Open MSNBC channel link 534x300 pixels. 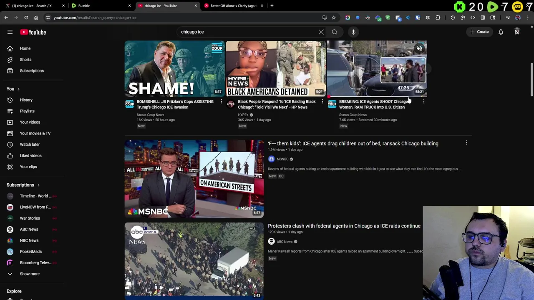click(x=282, y=159)
